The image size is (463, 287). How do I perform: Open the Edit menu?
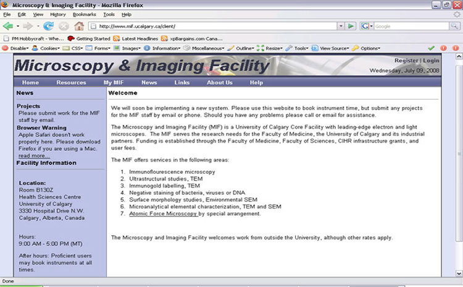click(22, 14)
